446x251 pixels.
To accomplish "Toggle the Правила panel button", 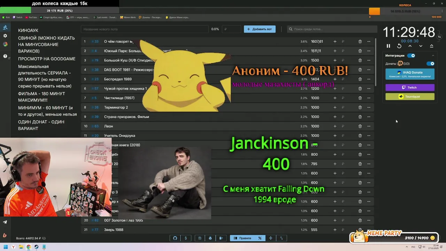I will point(242,238).
